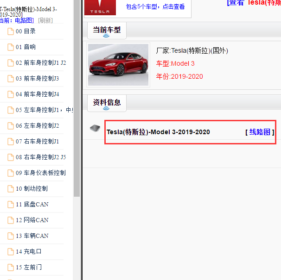Open the 01 音响 diagram
This screenshot has height=280, width=281.
click(26, 47)
